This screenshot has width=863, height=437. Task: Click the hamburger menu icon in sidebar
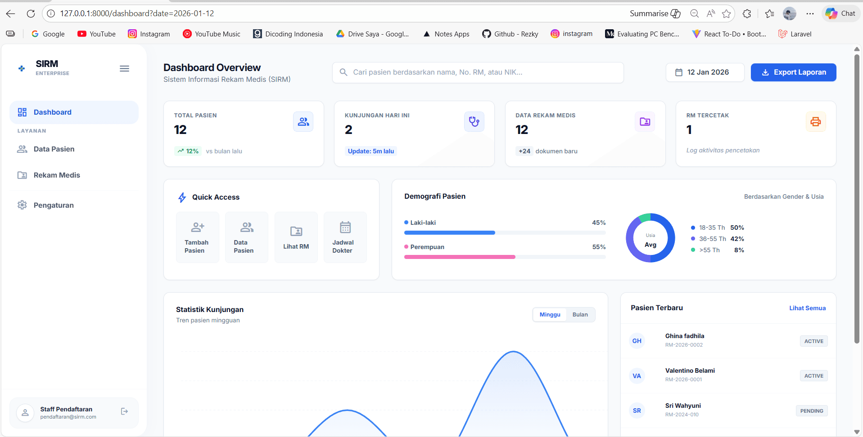point(124,68)
